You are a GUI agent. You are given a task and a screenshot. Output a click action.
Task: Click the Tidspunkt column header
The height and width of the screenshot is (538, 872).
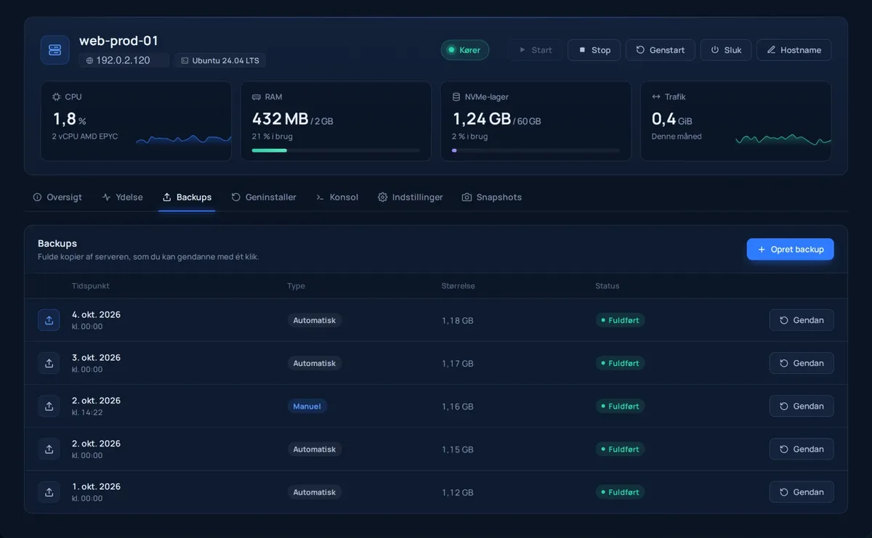[x=91, y=286]
